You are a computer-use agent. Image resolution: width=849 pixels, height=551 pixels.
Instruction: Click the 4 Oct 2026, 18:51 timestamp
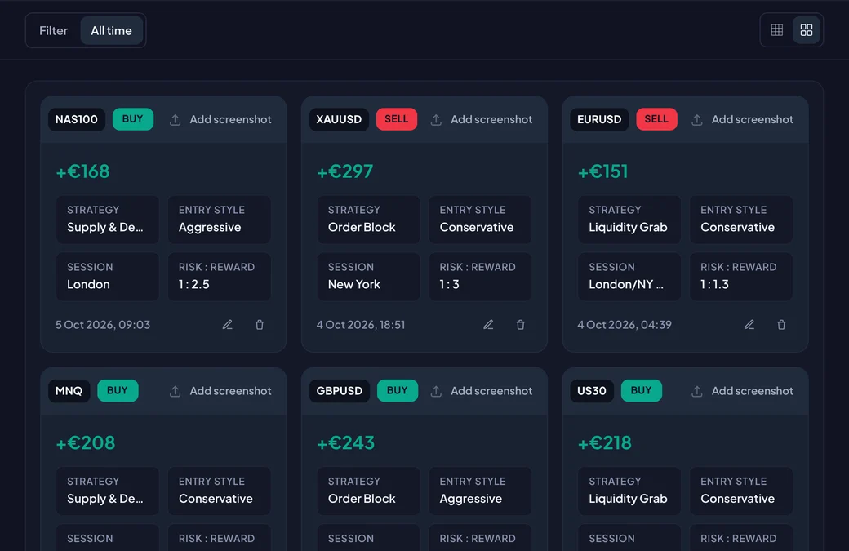(x=361, y=325)
